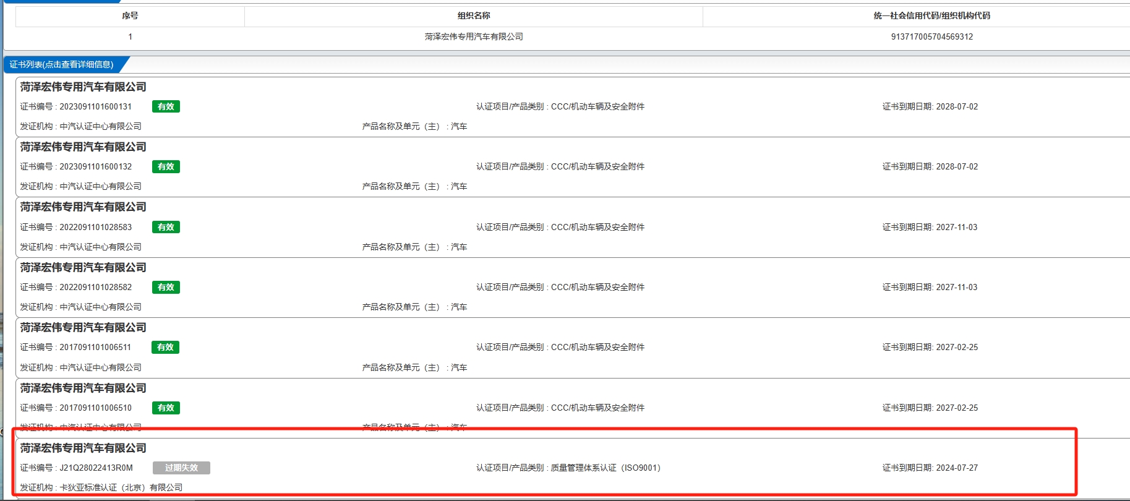Click 产品名称及单元（主）: 汽车 under certificate 2023091101600131
This screenshot has height=501, width=1130.
pyautogui.click(x=414, y=126)
